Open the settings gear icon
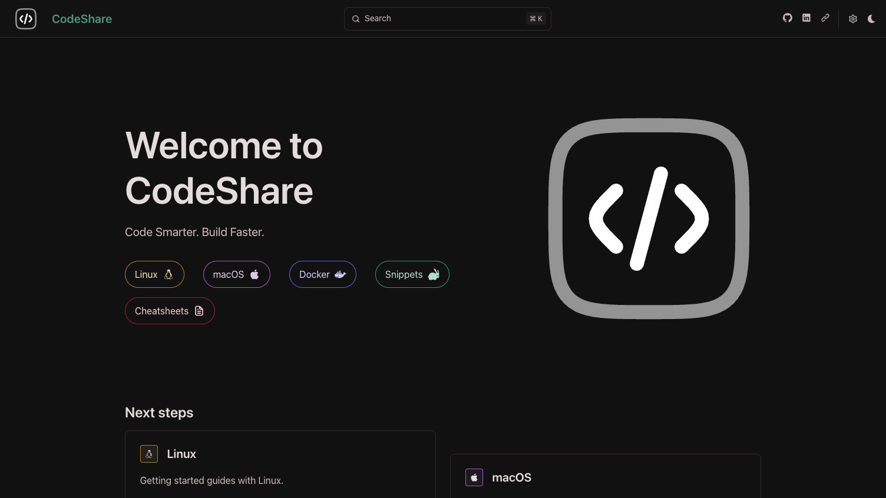This screenshot has width=886, height=498. (852, 18)
